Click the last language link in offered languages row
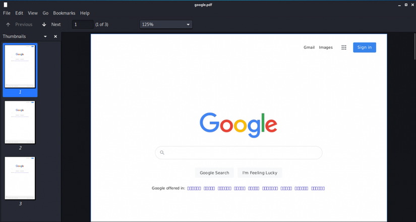 (x=318, y=188)
